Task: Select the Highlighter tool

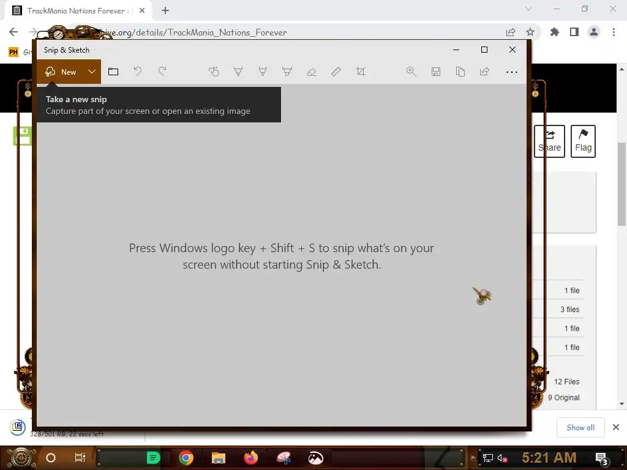Action: pos(287,72)
